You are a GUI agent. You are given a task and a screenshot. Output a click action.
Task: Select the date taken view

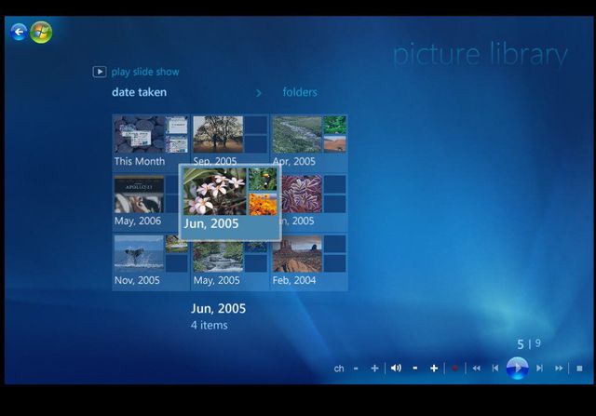click(139, 92)
